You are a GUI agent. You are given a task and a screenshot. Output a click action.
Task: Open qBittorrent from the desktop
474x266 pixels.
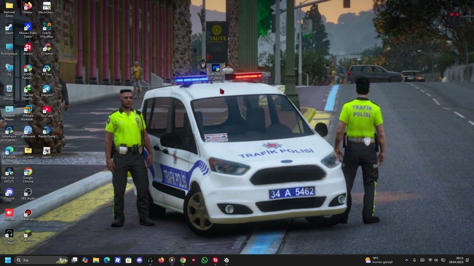(28, 132)
